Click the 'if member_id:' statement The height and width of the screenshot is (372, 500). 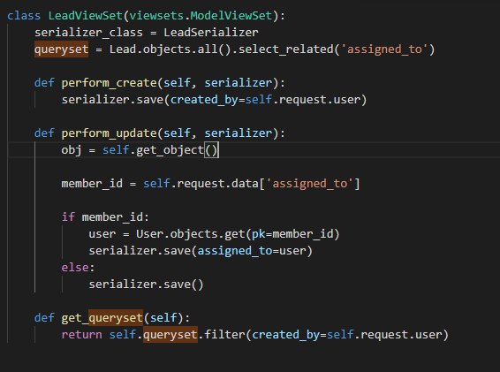tap(105, 217)
